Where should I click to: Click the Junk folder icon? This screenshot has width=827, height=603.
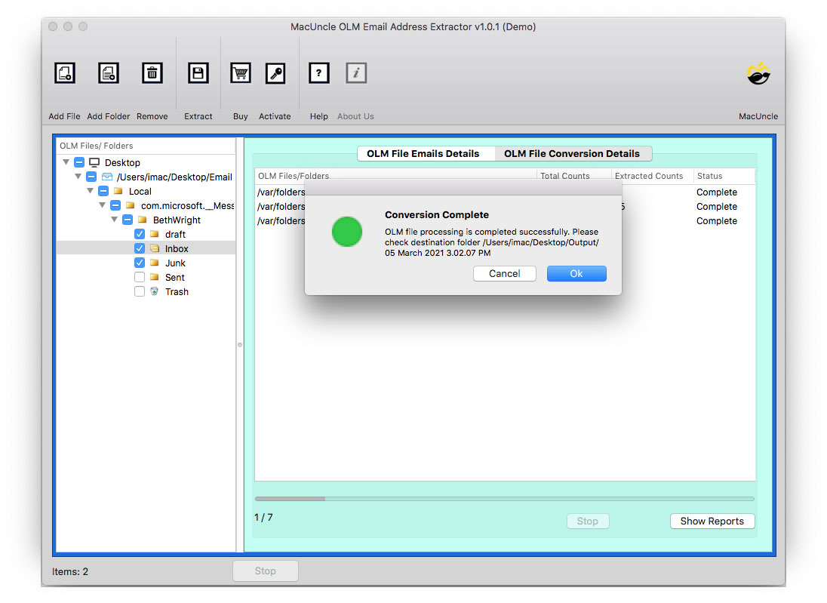[155, 262]
